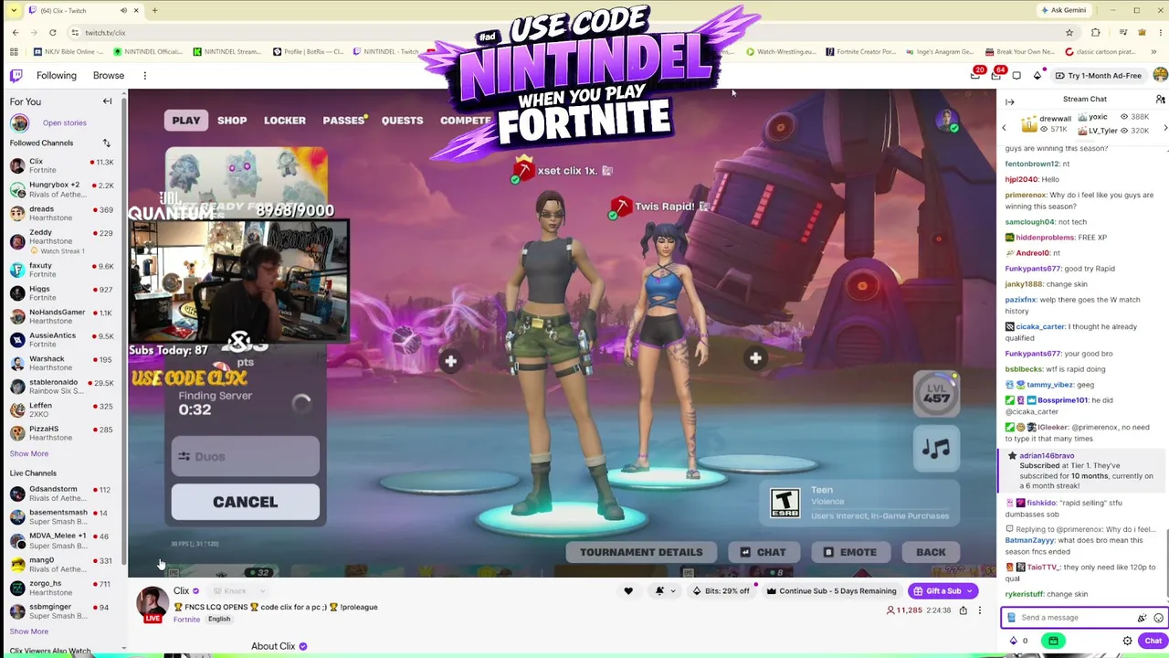The image size is (1169, 658).
Task: Open the Following tab
Action: point(57,76)
